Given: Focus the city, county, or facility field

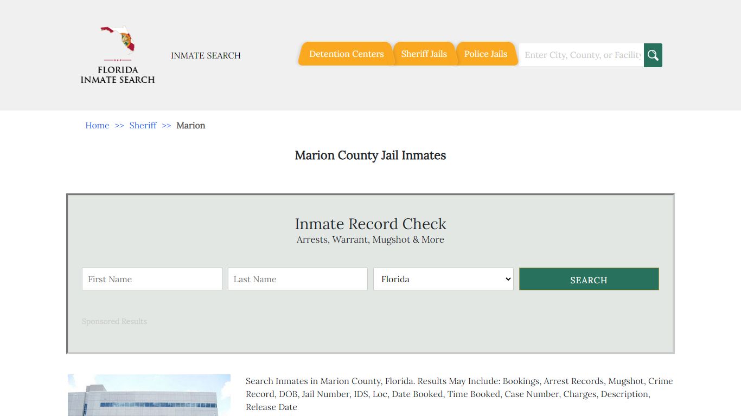Looking at the screenshot, I should pos(582,55).
